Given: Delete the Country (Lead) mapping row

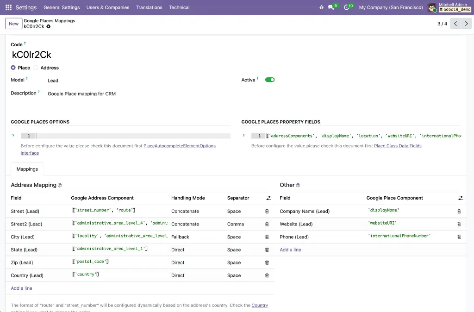Looking at the screenshot, I should tap(267, 275).
